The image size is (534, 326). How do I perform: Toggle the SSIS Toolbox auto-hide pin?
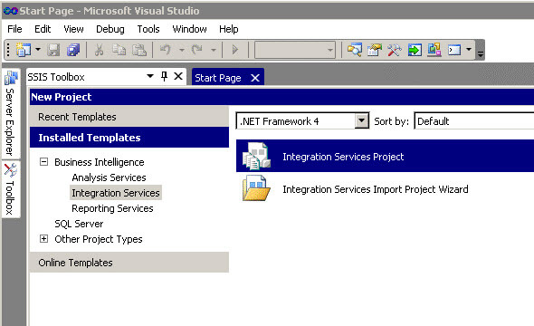click(164, 76)
